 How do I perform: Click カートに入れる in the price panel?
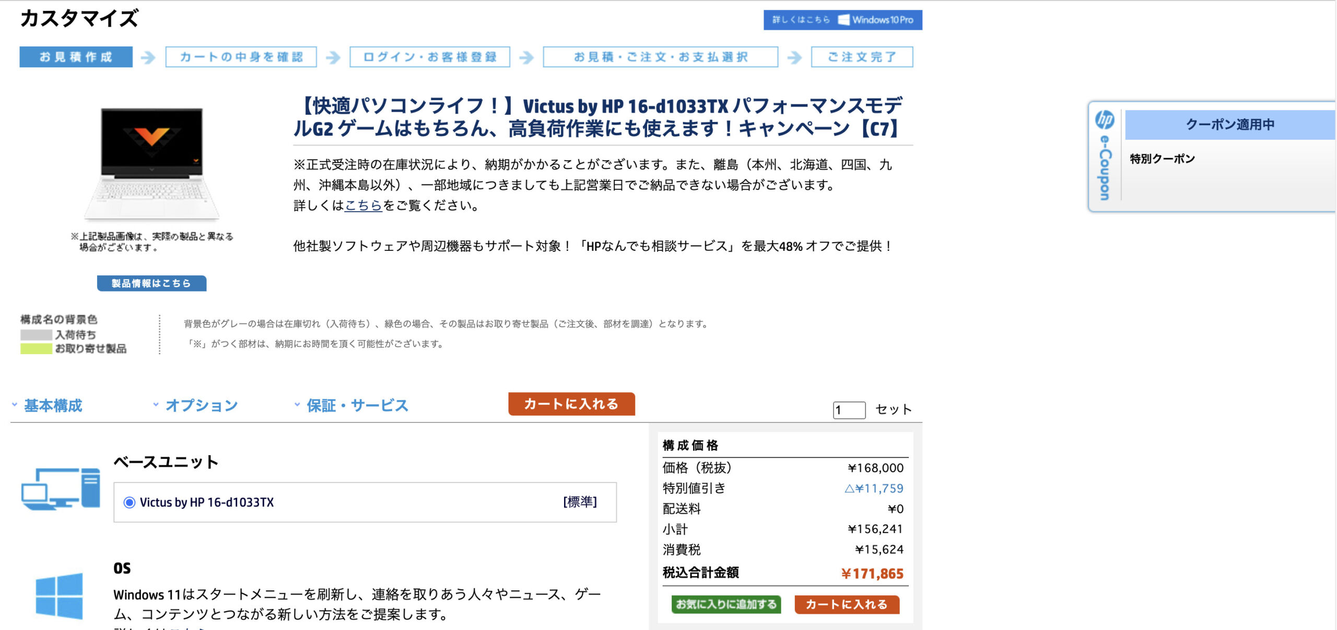click(847, 604)
